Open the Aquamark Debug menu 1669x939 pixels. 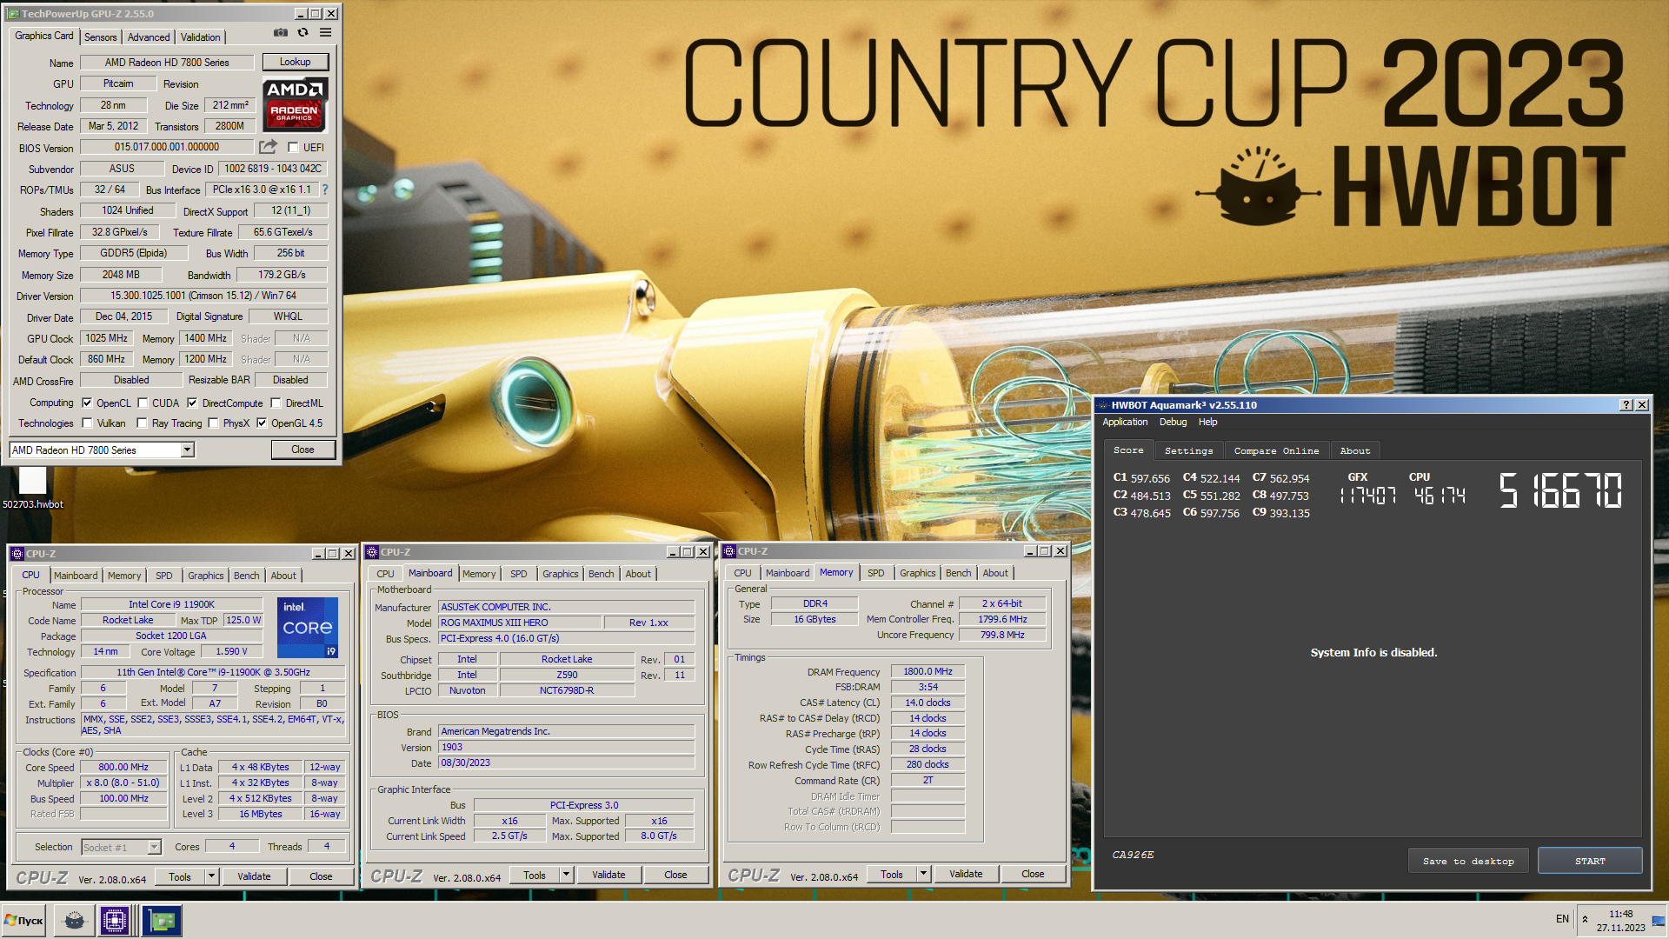click(x=1173, y=423)
